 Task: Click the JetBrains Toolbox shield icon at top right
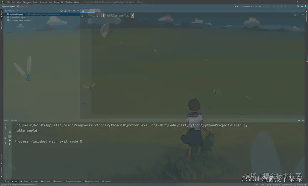306,6
